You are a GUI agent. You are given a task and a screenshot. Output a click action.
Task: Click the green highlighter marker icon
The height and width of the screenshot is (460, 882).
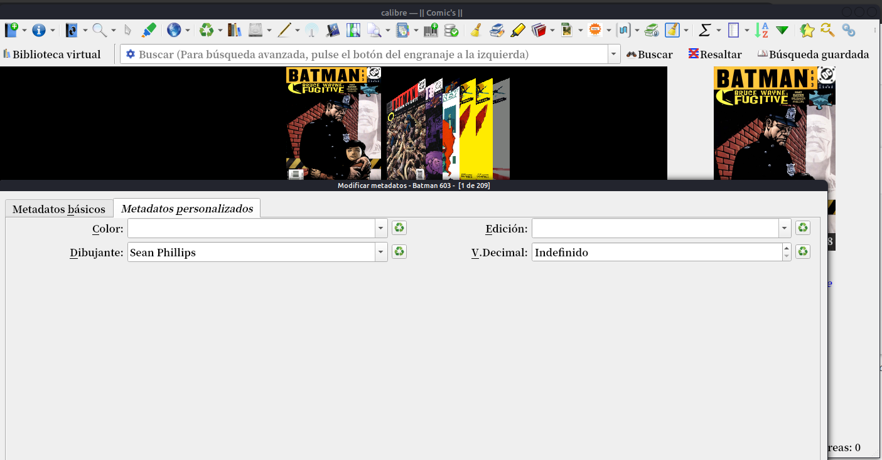click(149, 29)
